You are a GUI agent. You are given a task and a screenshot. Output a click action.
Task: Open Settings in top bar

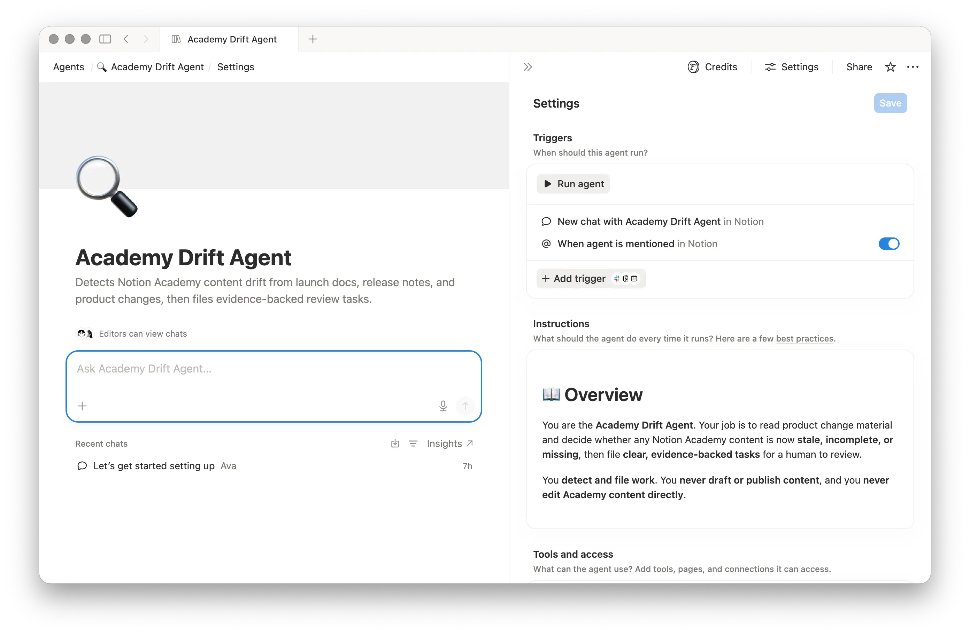point(792,67)
